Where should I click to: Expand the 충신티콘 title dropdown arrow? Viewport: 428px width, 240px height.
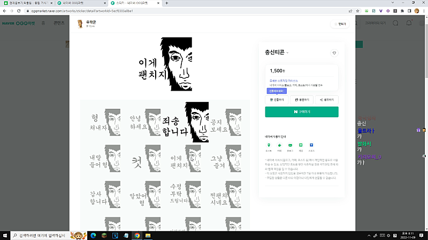click(288, 53)
